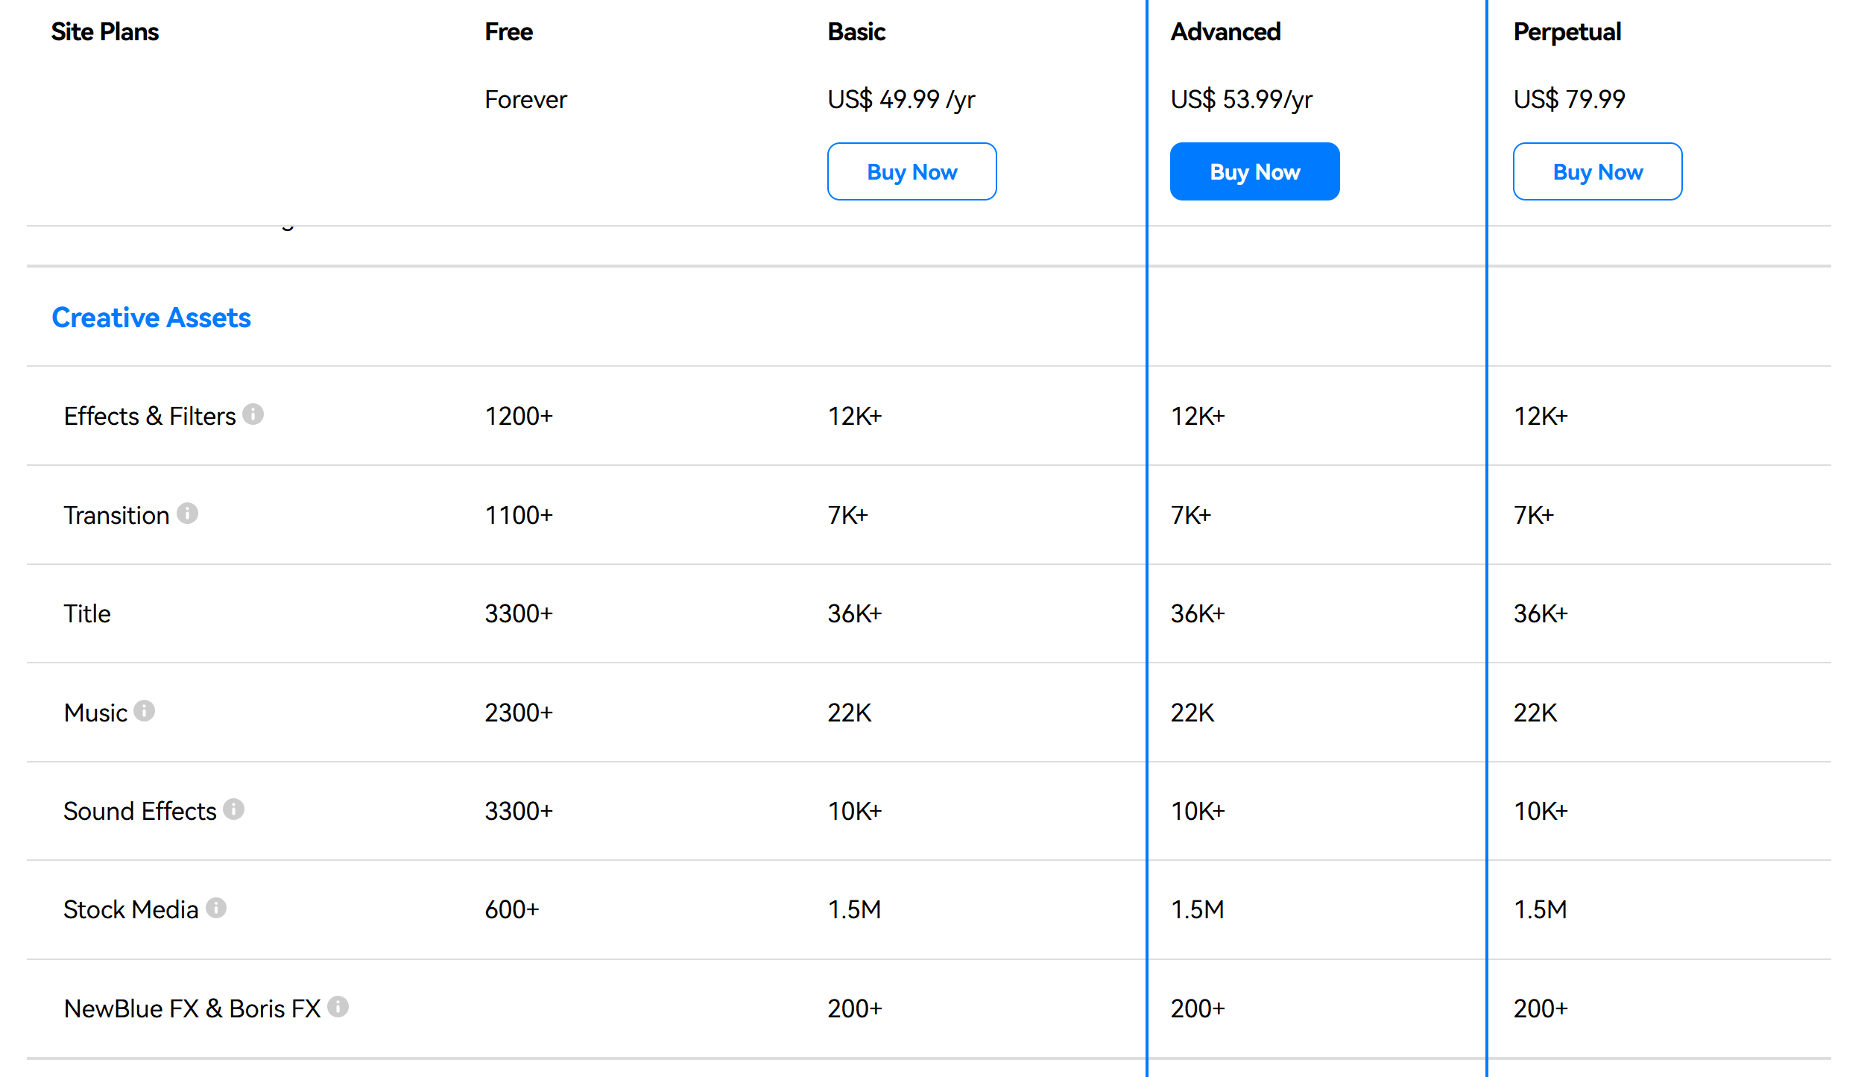
Task: Click the US$ 79.99 Perpetual price
Action: pos(1569,99)
